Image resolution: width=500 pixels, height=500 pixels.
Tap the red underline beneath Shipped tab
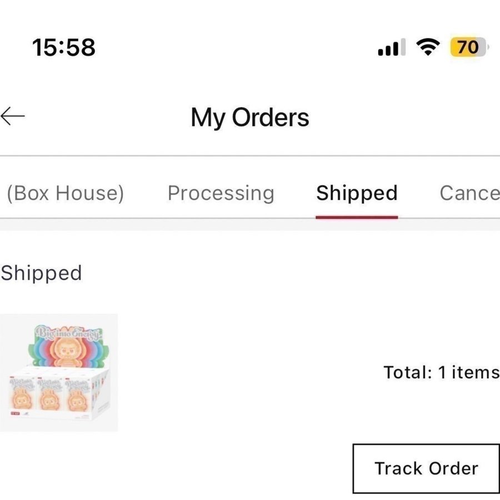coord(357,217)
